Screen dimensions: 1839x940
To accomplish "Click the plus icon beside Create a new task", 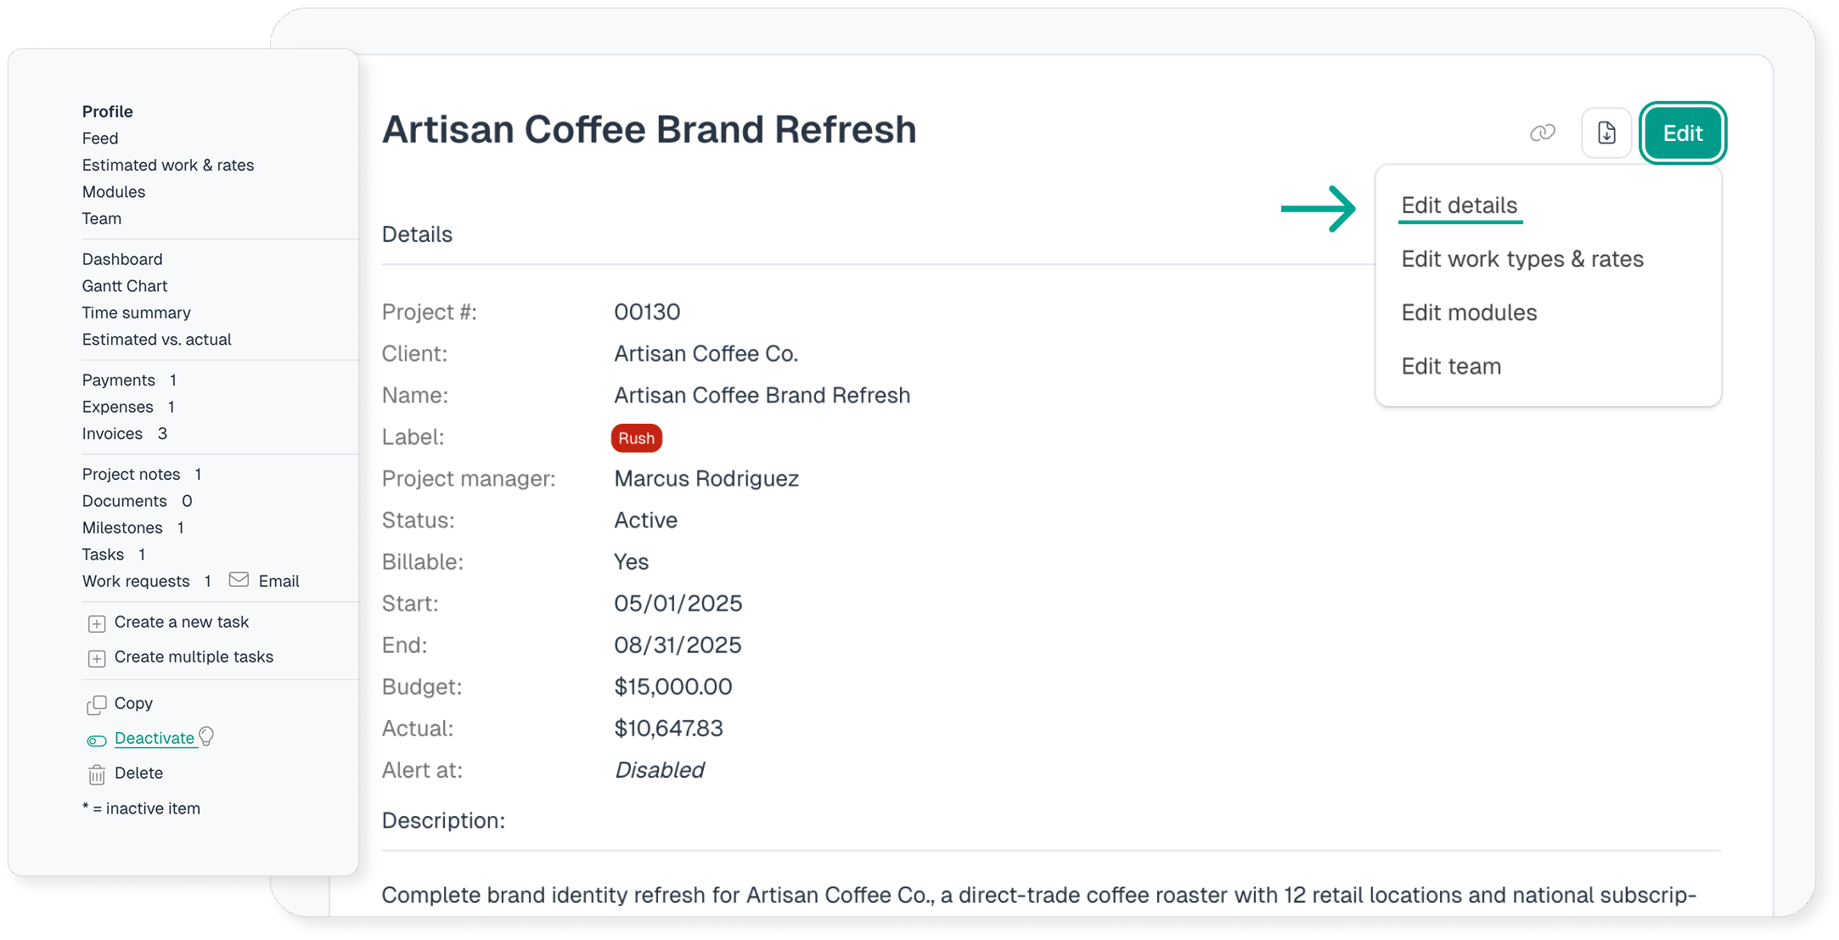I will point(97,623).
